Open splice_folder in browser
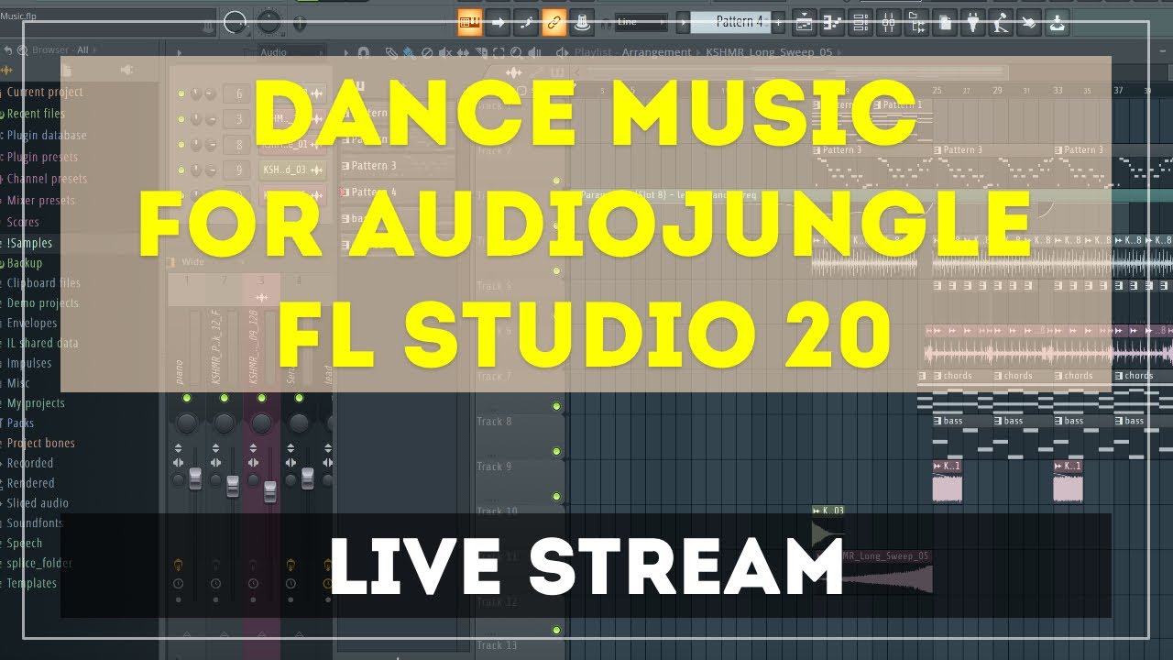 tap(39, 563)
